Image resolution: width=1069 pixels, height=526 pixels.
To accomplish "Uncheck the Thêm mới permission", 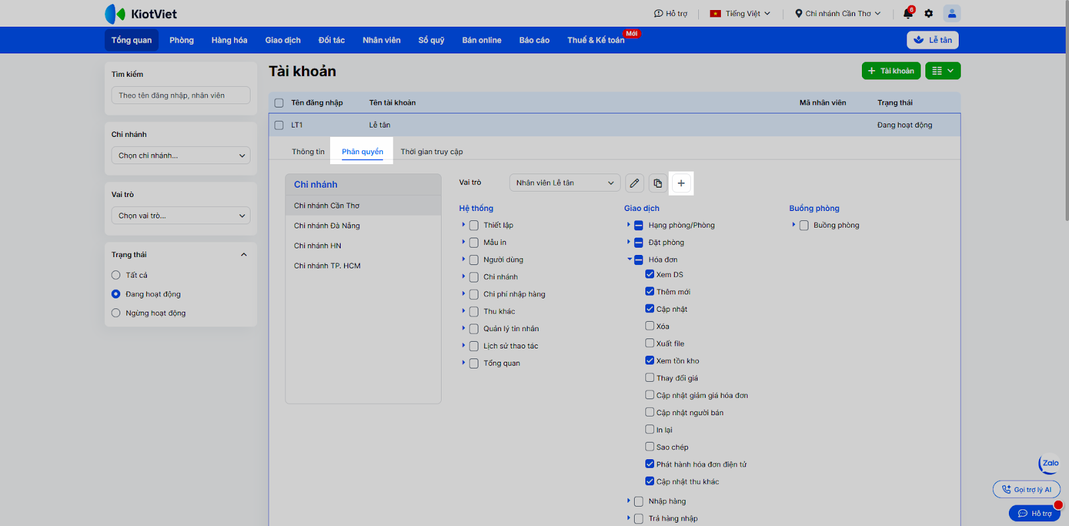I will click(649, 291).
